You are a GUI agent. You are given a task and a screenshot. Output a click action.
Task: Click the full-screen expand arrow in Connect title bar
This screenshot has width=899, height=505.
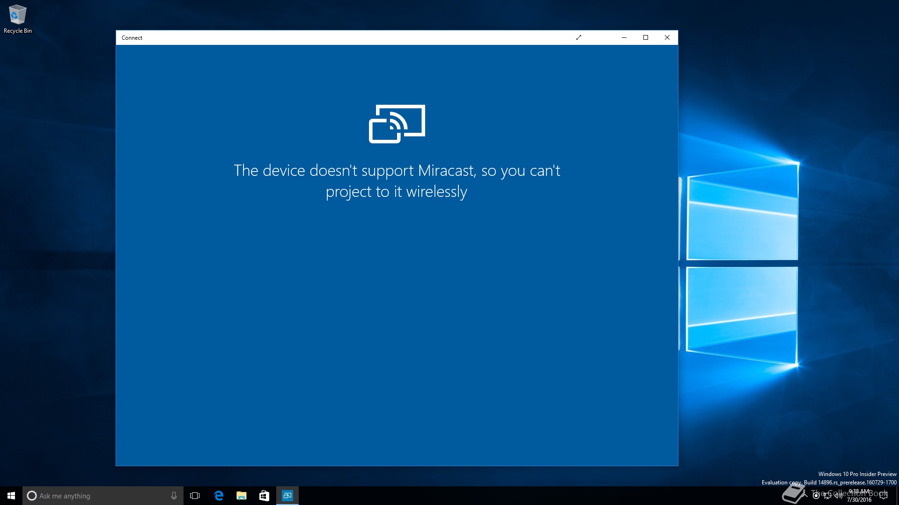(579, 37)
